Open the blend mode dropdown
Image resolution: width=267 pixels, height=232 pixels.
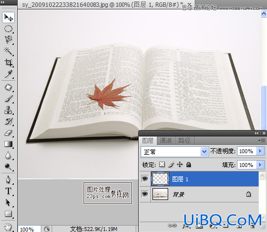coord(204,152)
